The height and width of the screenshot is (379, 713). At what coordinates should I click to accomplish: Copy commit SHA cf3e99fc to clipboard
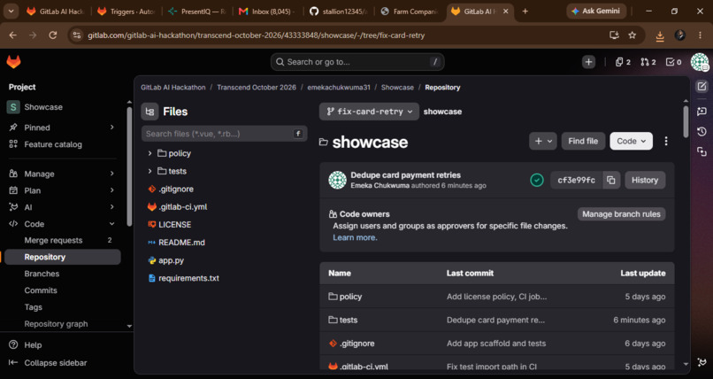tap(611, 180)
